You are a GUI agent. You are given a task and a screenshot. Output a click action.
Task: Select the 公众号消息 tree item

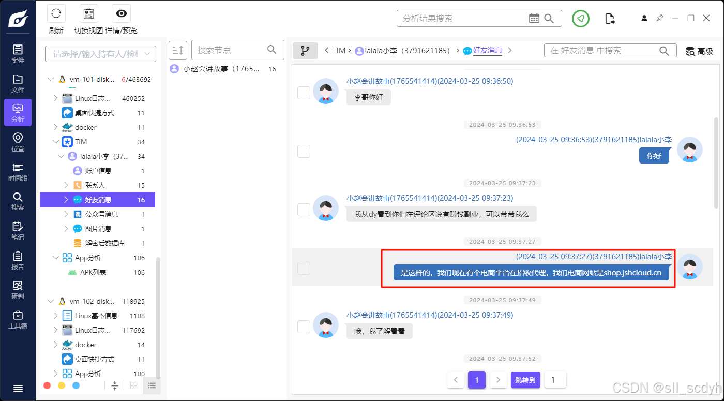(x=101, y=214)
